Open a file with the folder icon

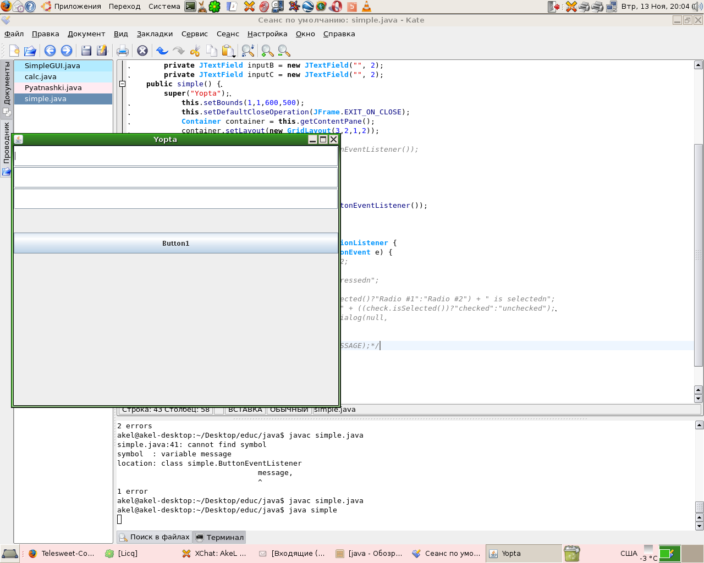(x=30, y=51)
